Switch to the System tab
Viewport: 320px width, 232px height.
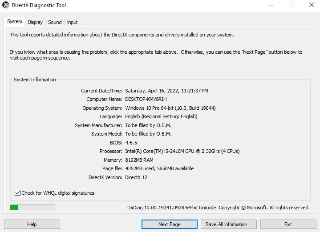click(14, 22)
